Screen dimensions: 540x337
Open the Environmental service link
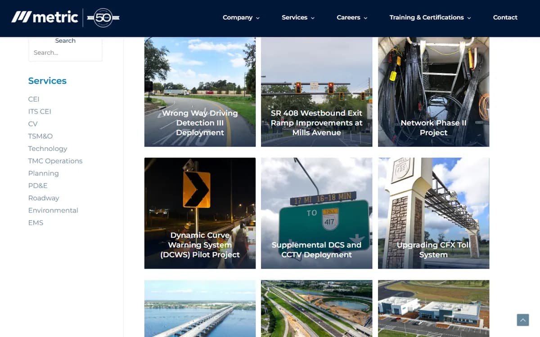[x=53, y=210]
